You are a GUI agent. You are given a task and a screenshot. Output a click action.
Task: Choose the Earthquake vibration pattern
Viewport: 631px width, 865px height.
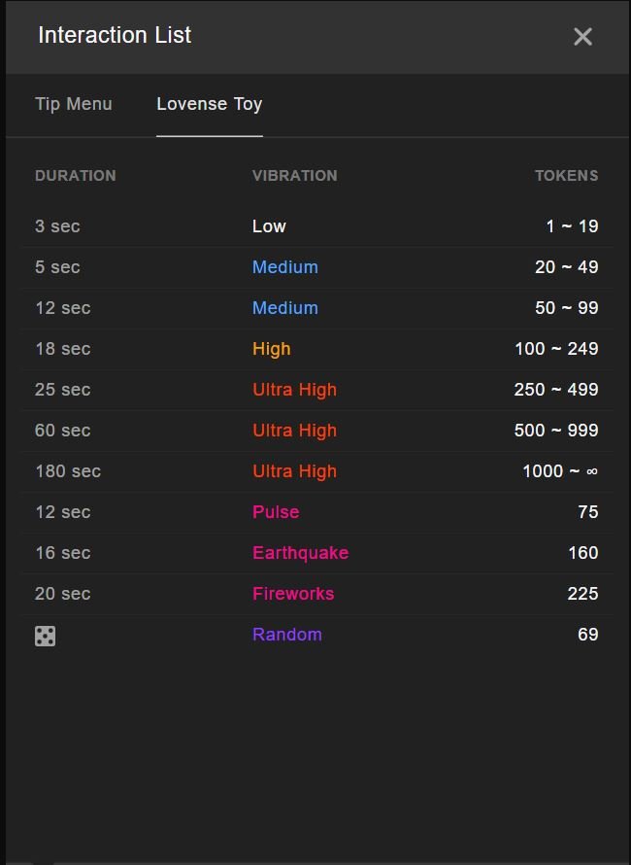[300, 553]
